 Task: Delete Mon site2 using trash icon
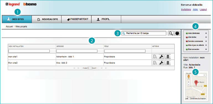tap(168, 63)
